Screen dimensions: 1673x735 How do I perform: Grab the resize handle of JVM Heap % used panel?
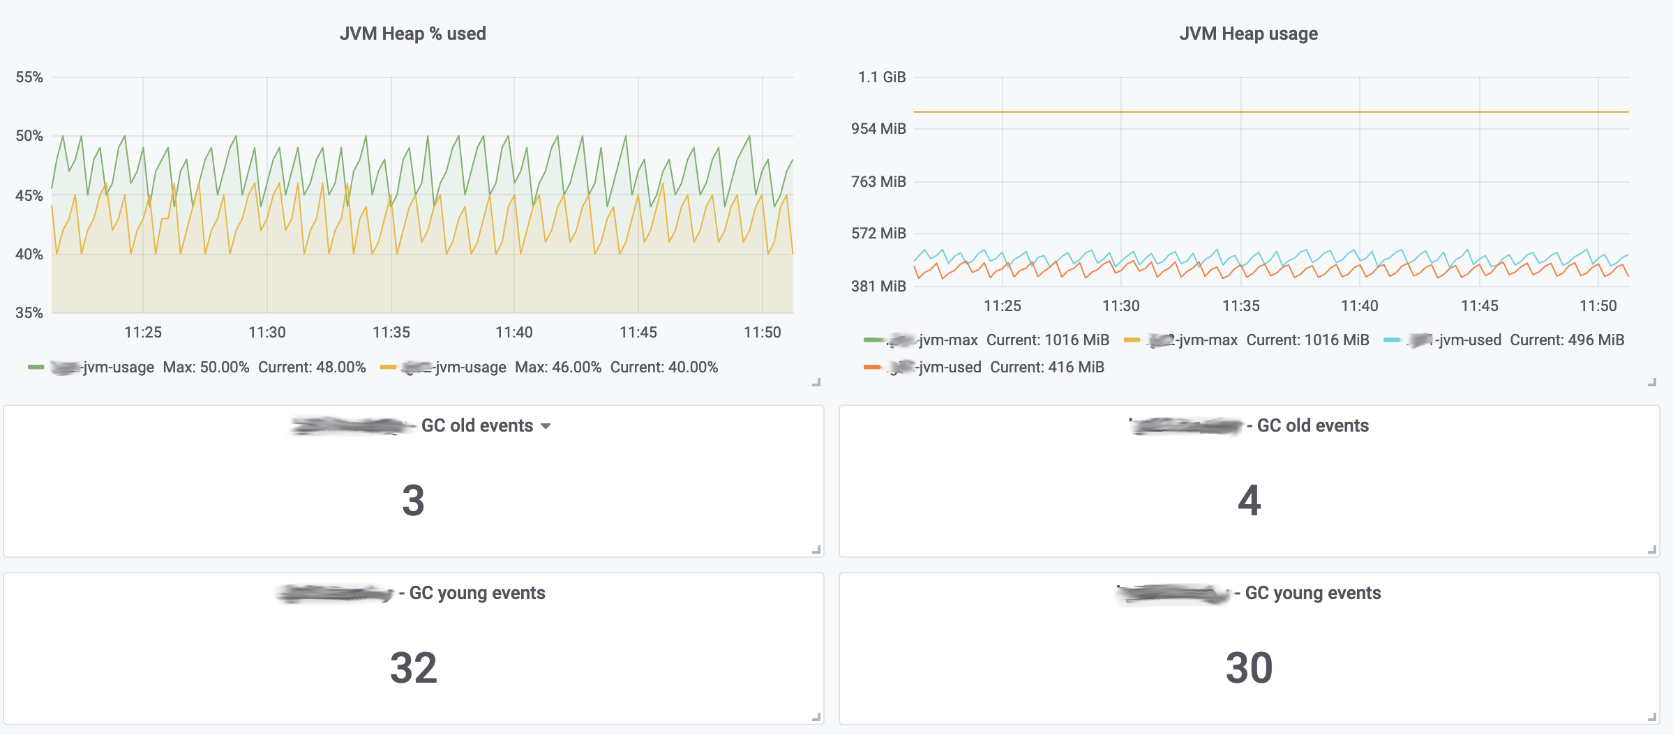click(x=816, y=382)
